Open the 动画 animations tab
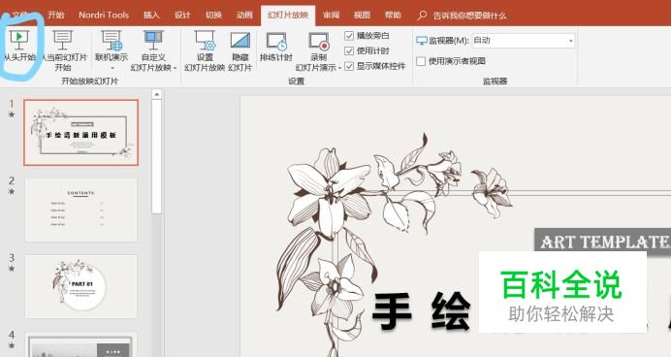 [244, 15]
